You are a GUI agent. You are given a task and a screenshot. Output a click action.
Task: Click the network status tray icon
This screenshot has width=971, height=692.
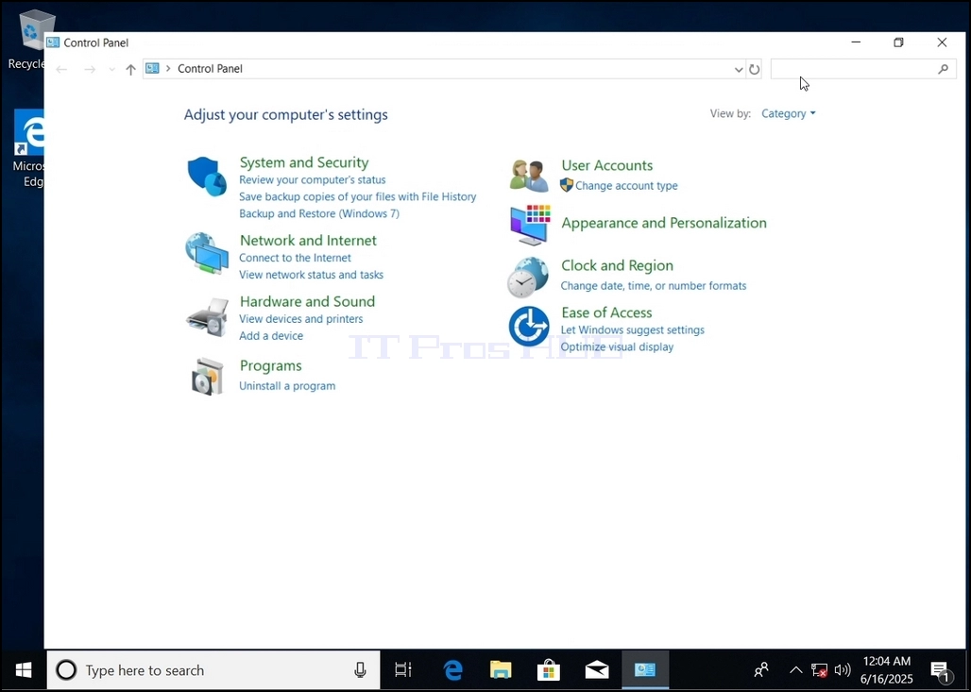point(819,669)
